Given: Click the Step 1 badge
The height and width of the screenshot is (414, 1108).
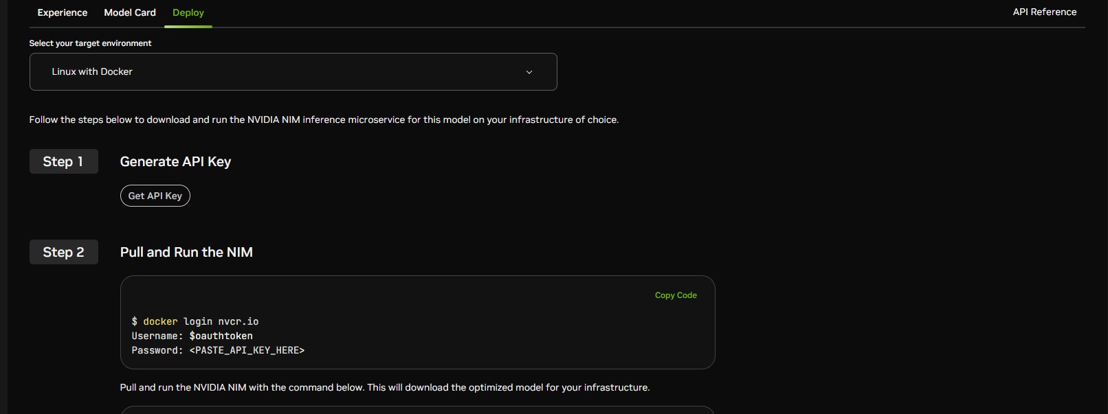Looking at the screenshot, I should [x=64, y=161].
